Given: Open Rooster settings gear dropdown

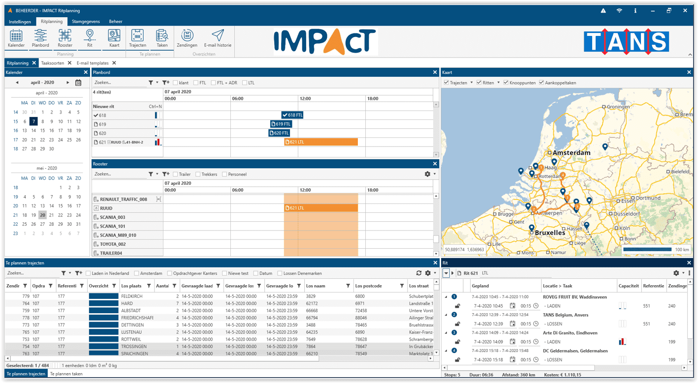Looking at the screenshot, I should [x=430, y=174].
